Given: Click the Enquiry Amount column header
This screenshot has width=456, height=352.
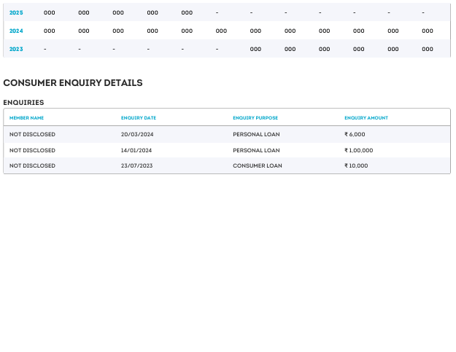Looking at the screenshot, I should pyautogui.click(x=366, y=117).
